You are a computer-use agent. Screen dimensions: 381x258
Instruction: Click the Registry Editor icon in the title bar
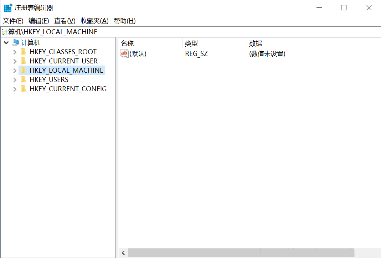click(6, 7)
